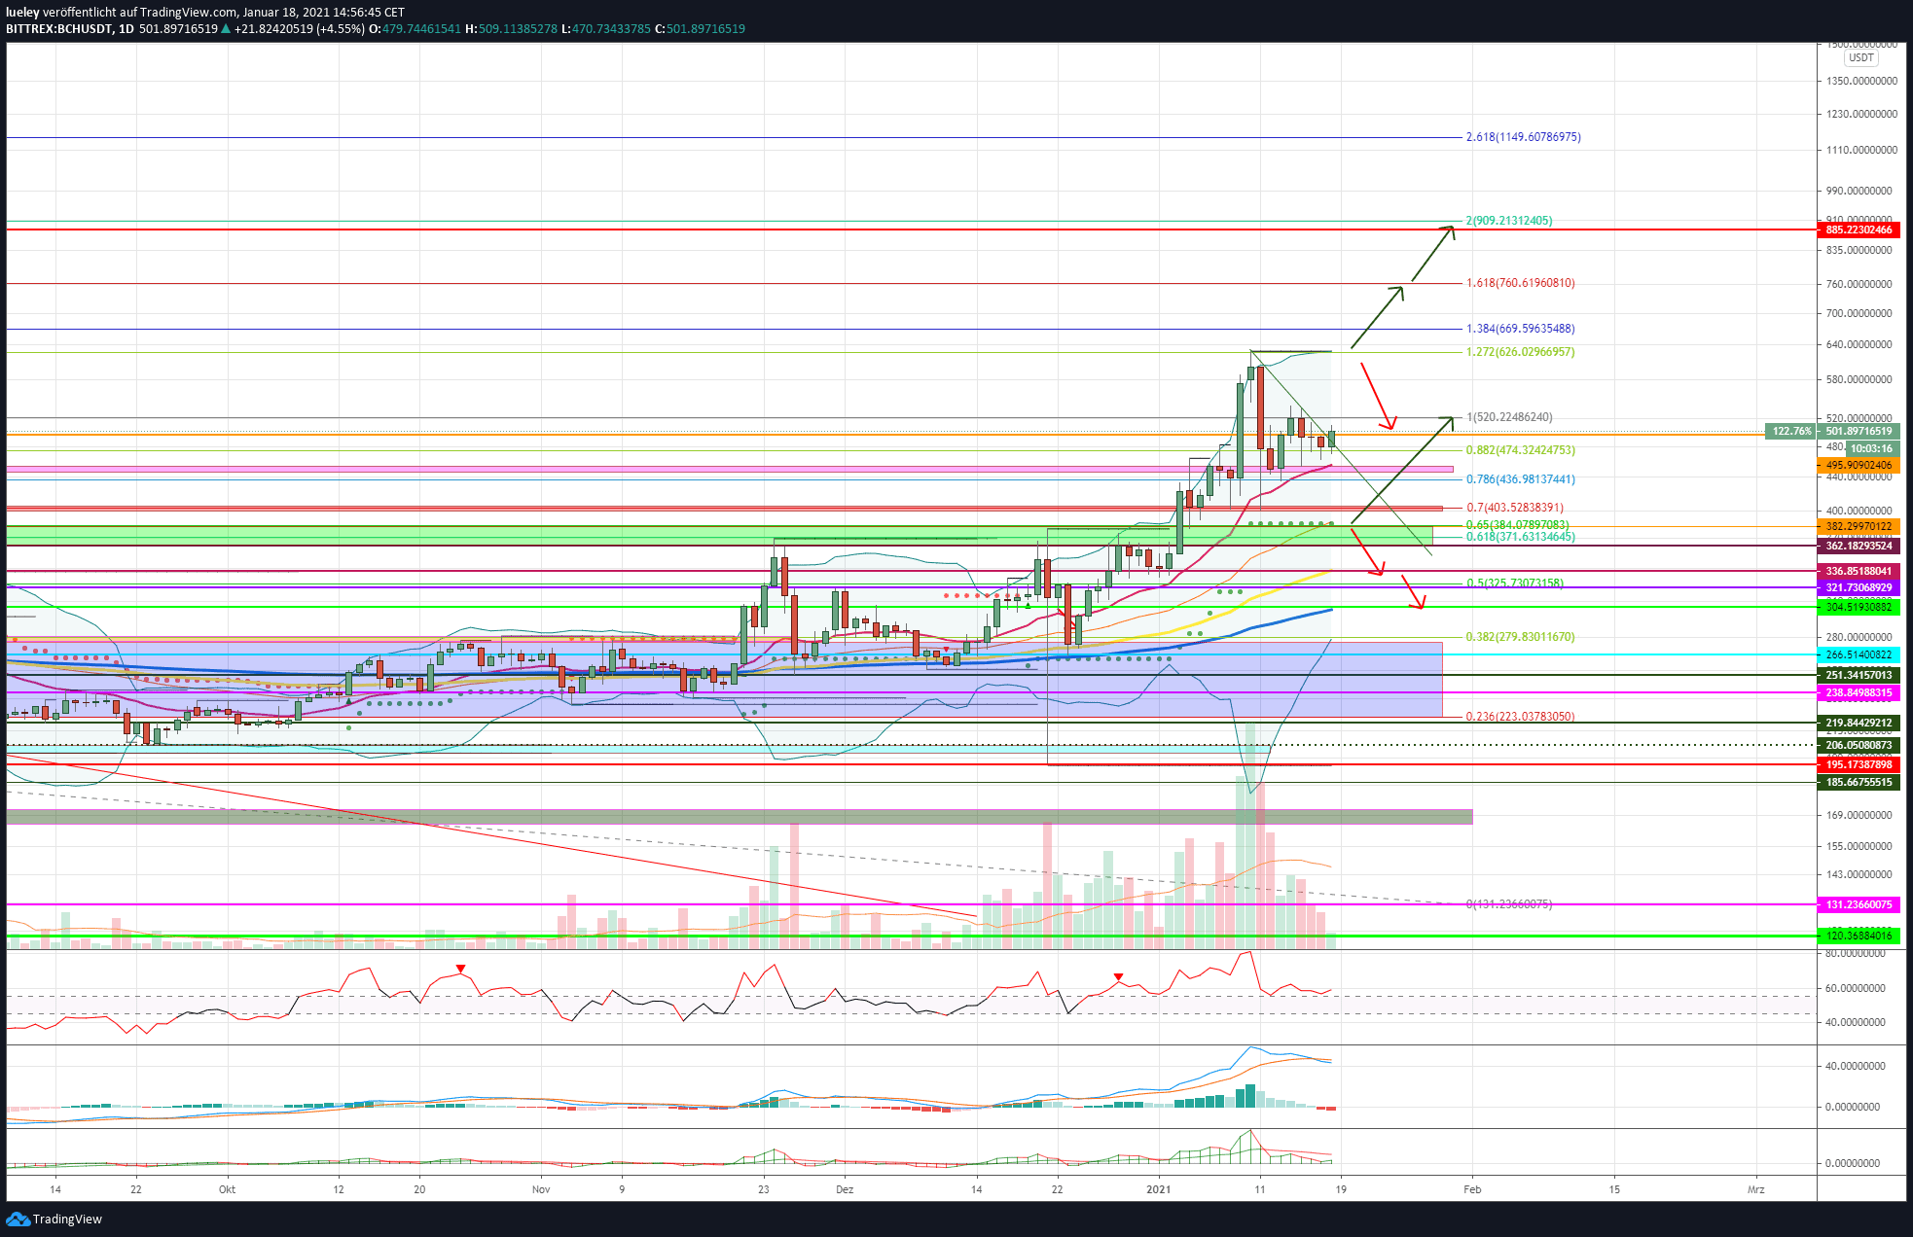Click the 10:03:16 candle countdown timer
The height and width of the screenshot is (1237, 1913).
coord(1871,448)
